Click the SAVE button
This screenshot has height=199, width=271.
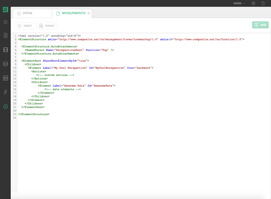pos(260,25)
